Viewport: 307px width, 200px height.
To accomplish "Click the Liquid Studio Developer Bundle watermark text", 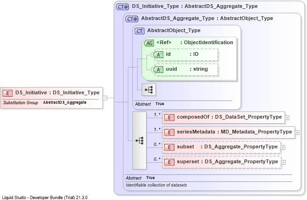I will (45, 198).
